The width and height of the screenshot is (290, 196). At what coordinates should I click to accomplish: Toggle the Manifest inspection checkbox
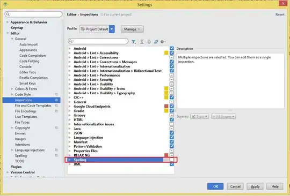click(x=172, y=142)
